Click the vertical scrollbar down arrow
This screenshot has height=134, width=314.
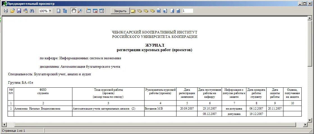310,120
